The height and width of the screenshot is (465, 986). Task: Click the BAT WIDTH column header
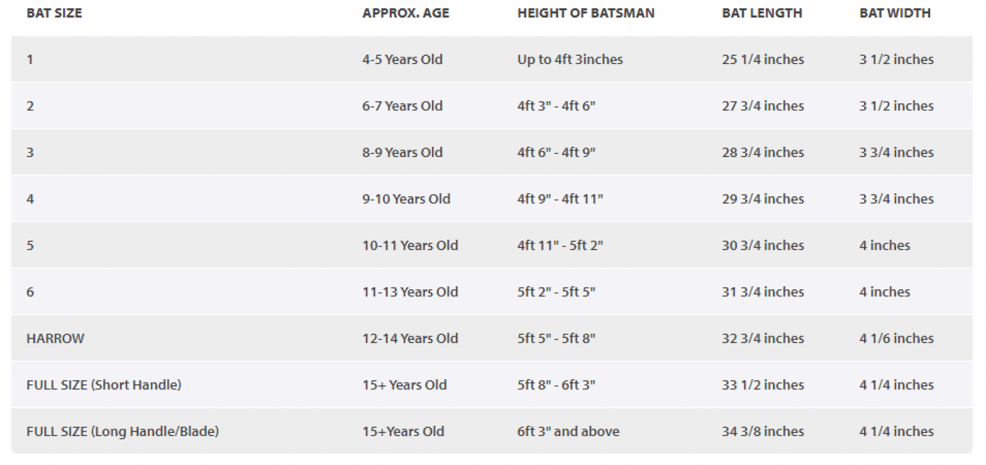[x=895, y=13]
